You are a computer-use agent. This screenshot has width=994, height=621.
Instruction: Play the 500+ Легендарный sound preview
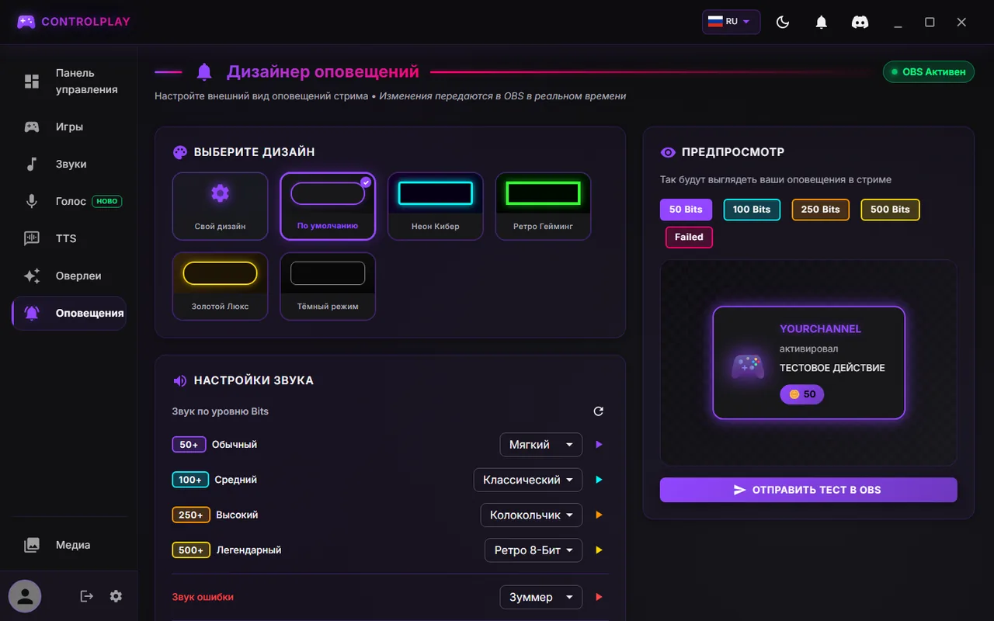tap(599, 550)
